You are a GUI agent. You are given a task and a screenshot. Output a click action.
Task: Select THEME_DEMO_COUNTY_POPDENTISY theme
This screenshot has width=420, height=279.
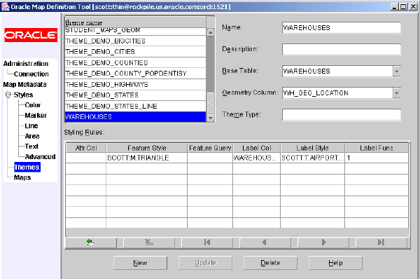(x=136, y=73)
